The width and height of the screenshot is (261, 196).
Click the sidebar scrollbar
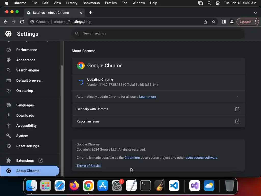tap(62, 120)
